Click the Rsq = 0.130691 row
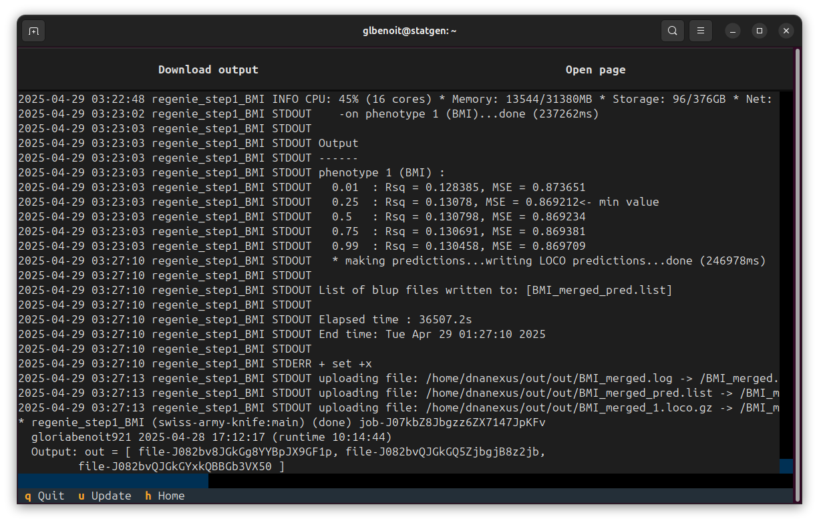This screenshot has width=819, height=523. coord(302,231)
